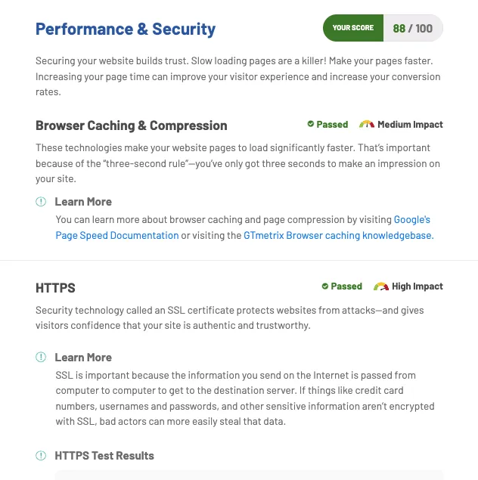Click the HTTPS section heading
The image size is (478, 480).
(x=55, y=288)
